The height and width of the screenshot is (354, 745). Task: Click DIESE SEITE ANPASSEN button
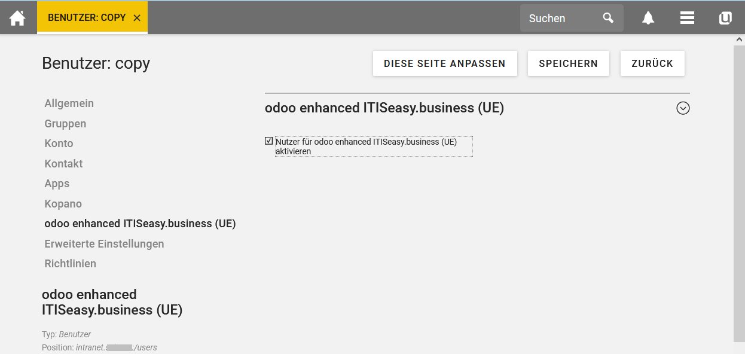tap(445, 63)
